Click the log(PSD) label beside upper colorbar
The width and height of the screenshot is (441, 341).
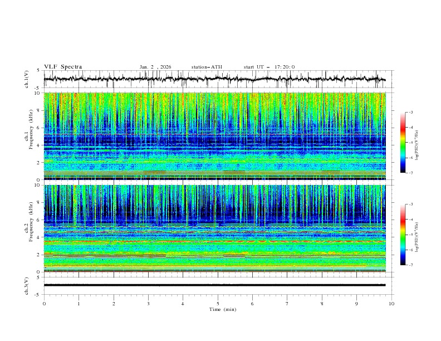pos(417,145)
